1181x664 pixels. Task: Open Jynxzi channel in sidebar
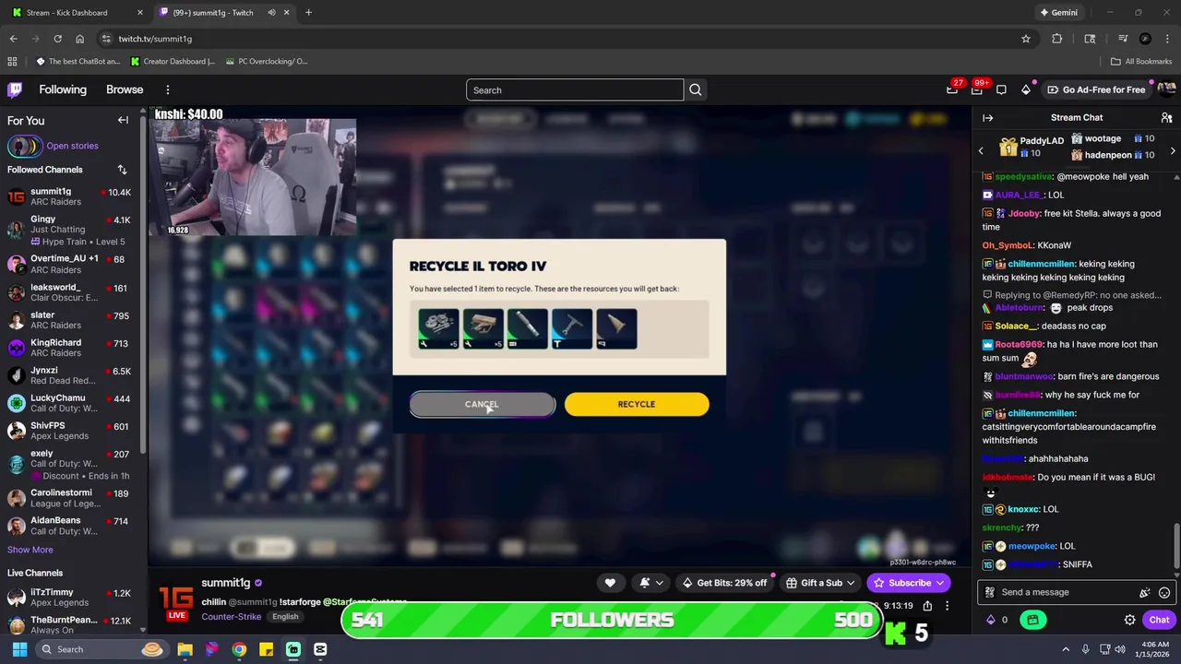[69, 375]
